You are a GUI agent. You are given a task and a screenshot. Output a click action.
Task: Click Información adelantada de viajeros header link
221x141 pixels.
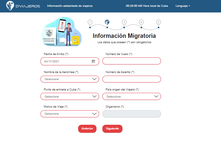pyautogui.click(x=70, y=6)
